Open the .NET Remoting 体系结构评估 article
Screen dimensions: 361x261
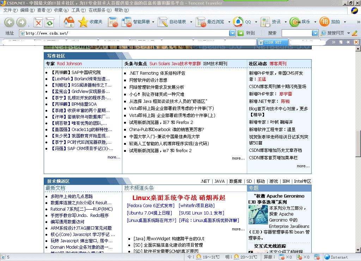coord(157,73)
